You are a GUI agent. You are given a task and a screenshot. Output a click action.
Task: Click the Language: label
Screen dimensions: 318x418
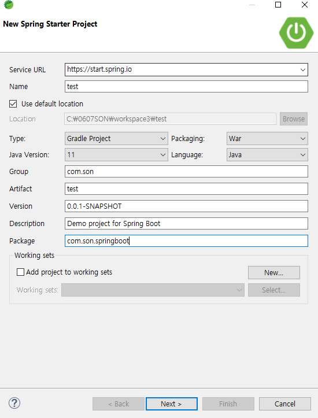coord(187,155)
